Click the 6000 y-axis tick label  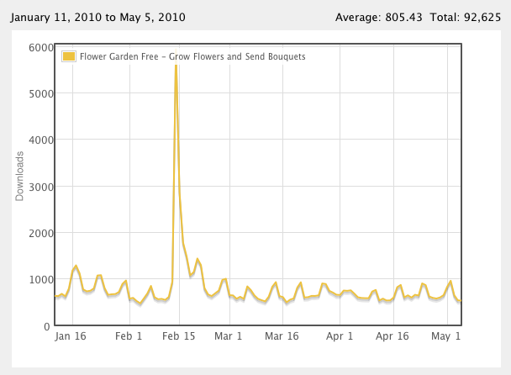point(41,48)
